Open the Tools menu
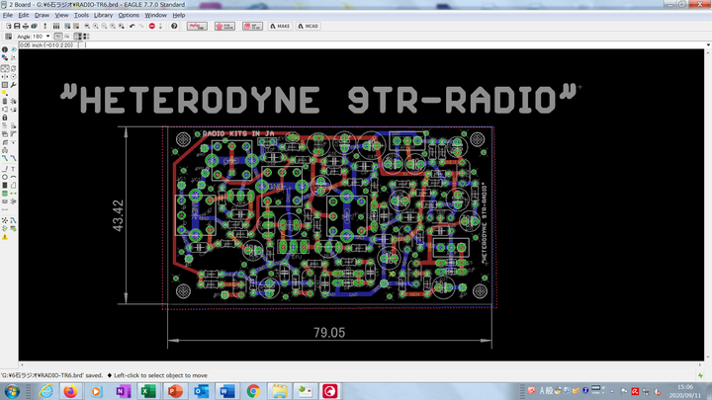Viewport: 712px width, 400px height. 81,15
